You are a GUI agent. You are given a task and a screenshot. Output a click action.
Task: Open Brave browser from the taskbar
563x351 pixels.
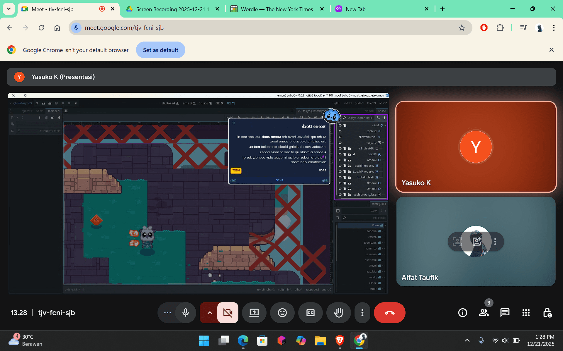(340, 340)
